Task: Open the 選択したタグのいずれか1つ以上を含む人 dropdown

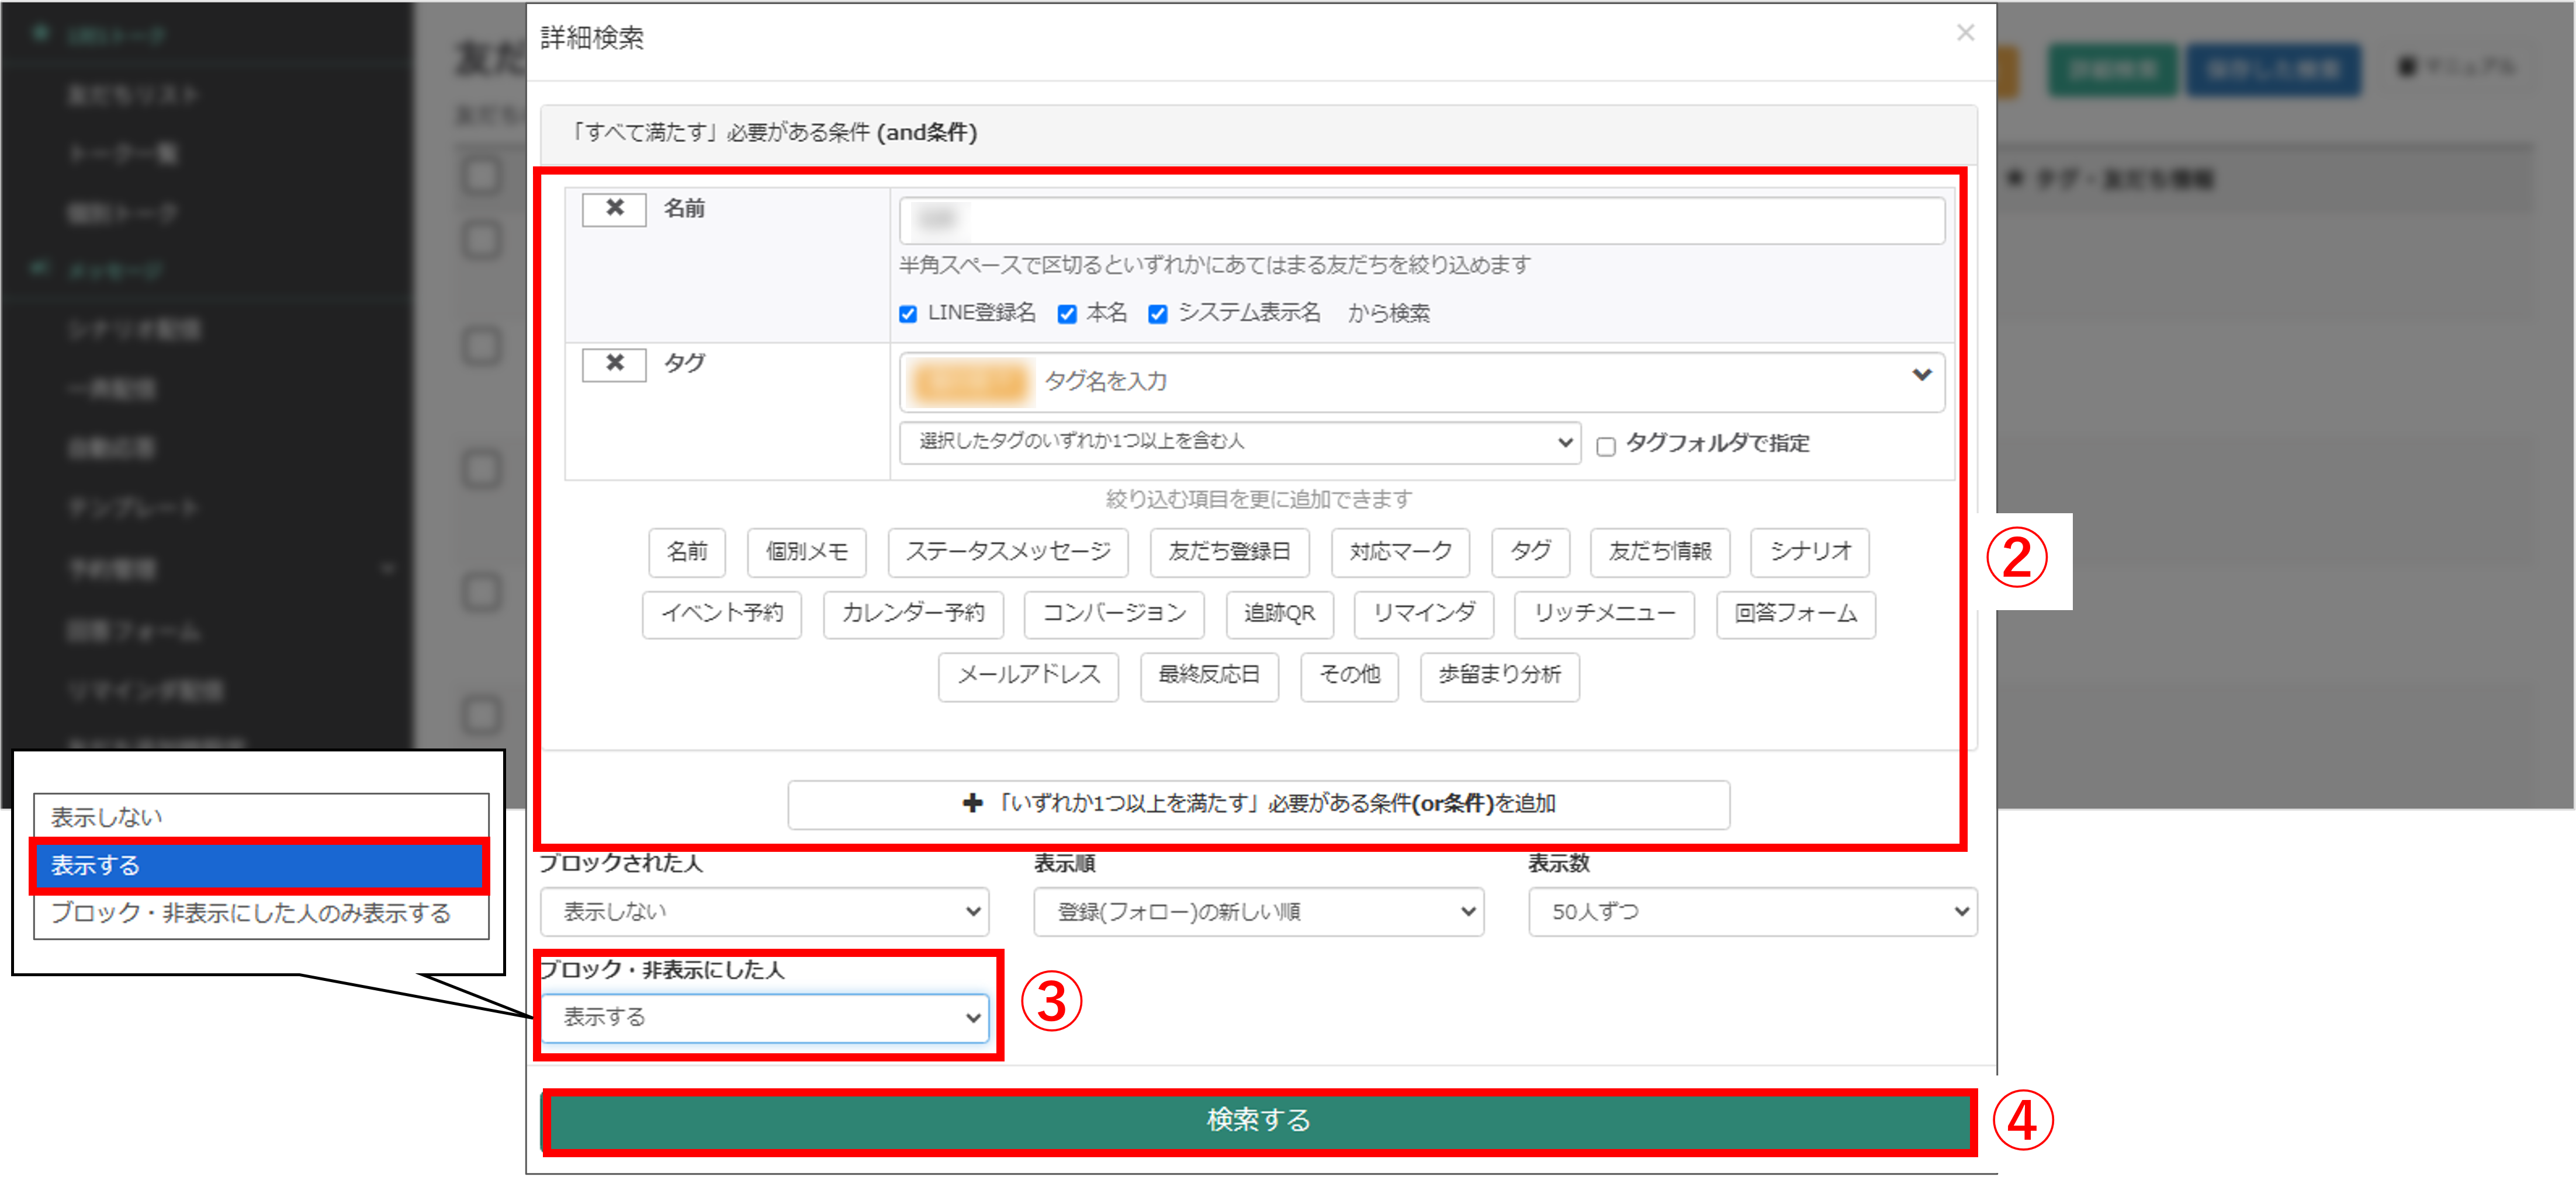Action: tap(1240, 441)
